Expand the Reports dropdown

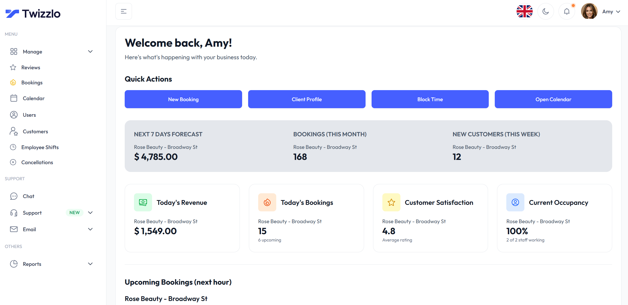(90, 264)
